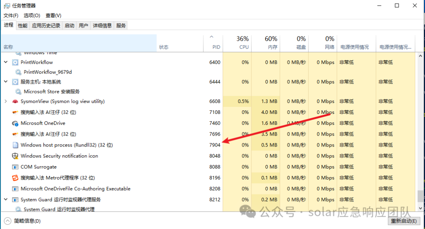This screenshot has height=229, width=425.
Task: Click PID value 6608
Action: coord(215,101)
